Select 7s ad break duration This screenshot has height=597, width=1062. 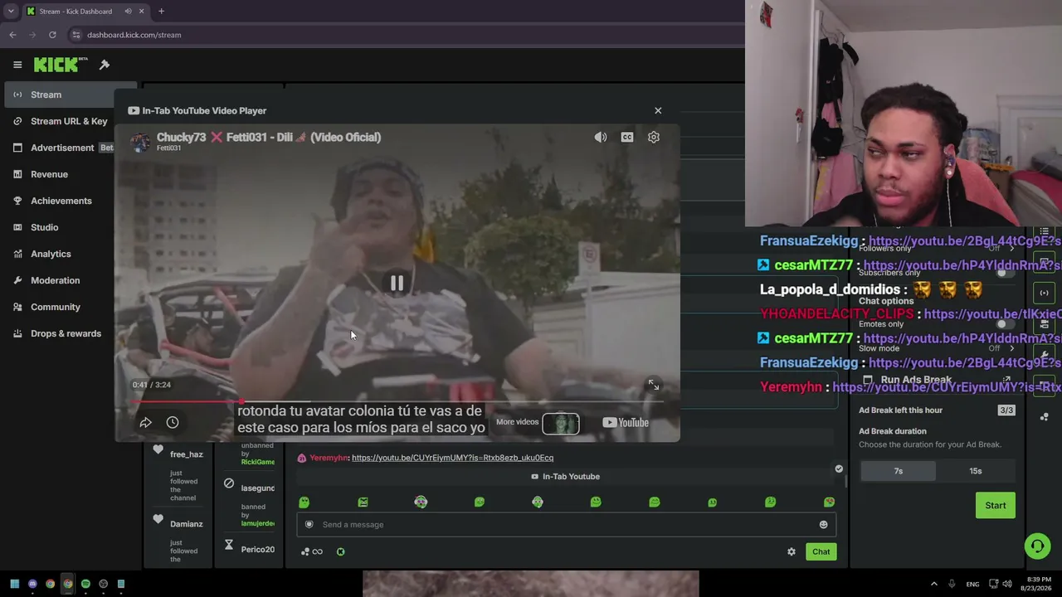pyautogui.click(x=898, y=471)
